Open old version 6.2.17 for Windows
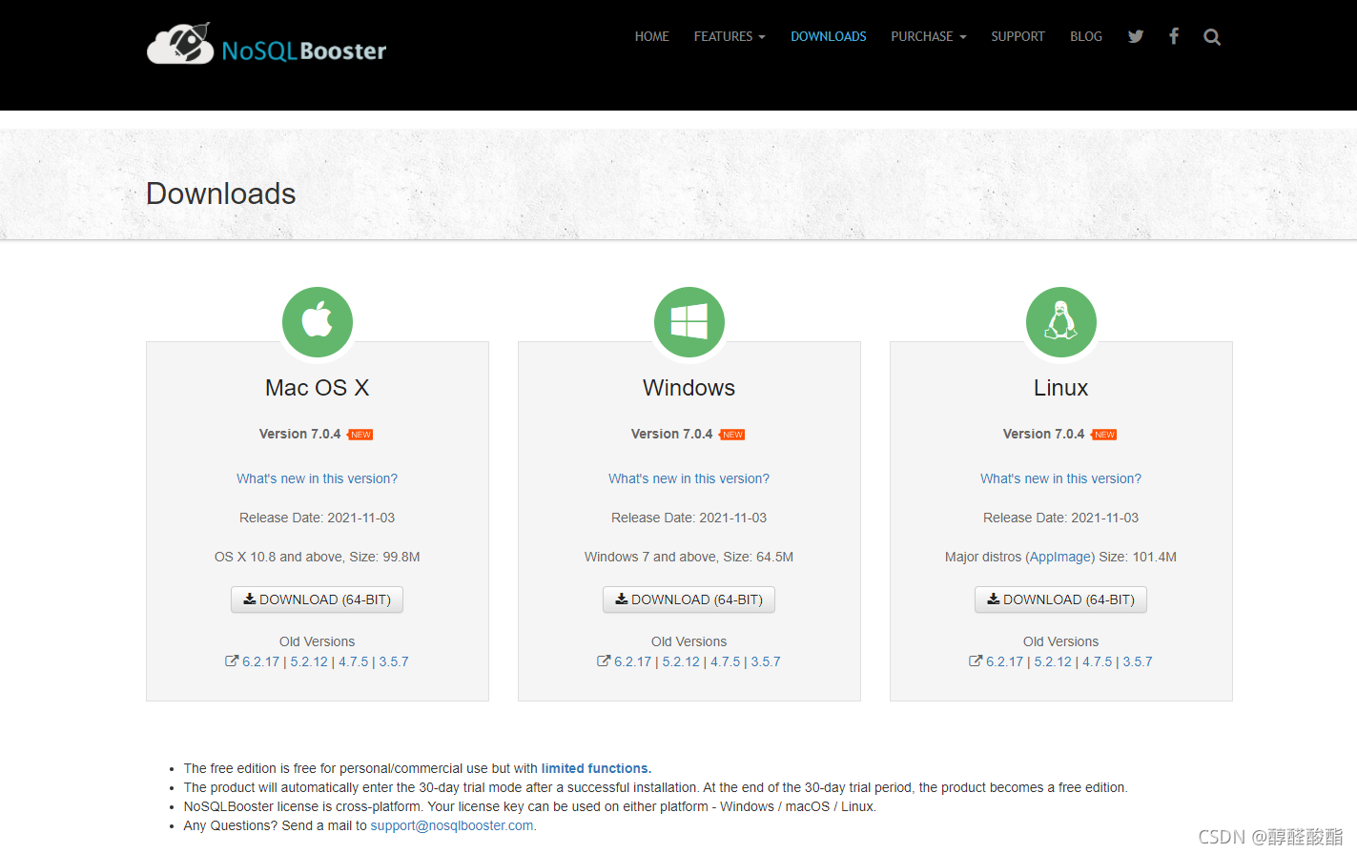The image size is (1357, 854). coord(632,661)
